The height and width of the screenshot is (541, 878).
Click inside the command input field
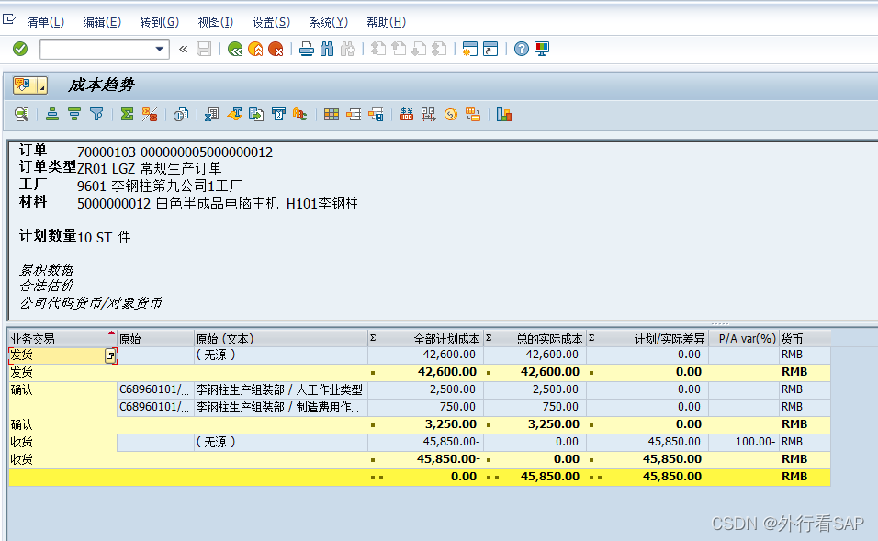coord(96,49)
